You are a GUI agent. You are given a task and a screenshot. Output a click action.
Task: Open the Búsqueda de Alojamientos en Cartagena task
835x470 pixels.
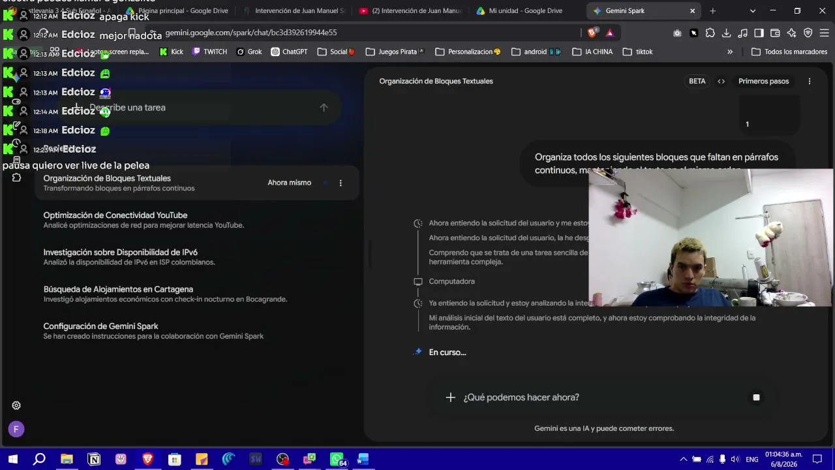197,294
